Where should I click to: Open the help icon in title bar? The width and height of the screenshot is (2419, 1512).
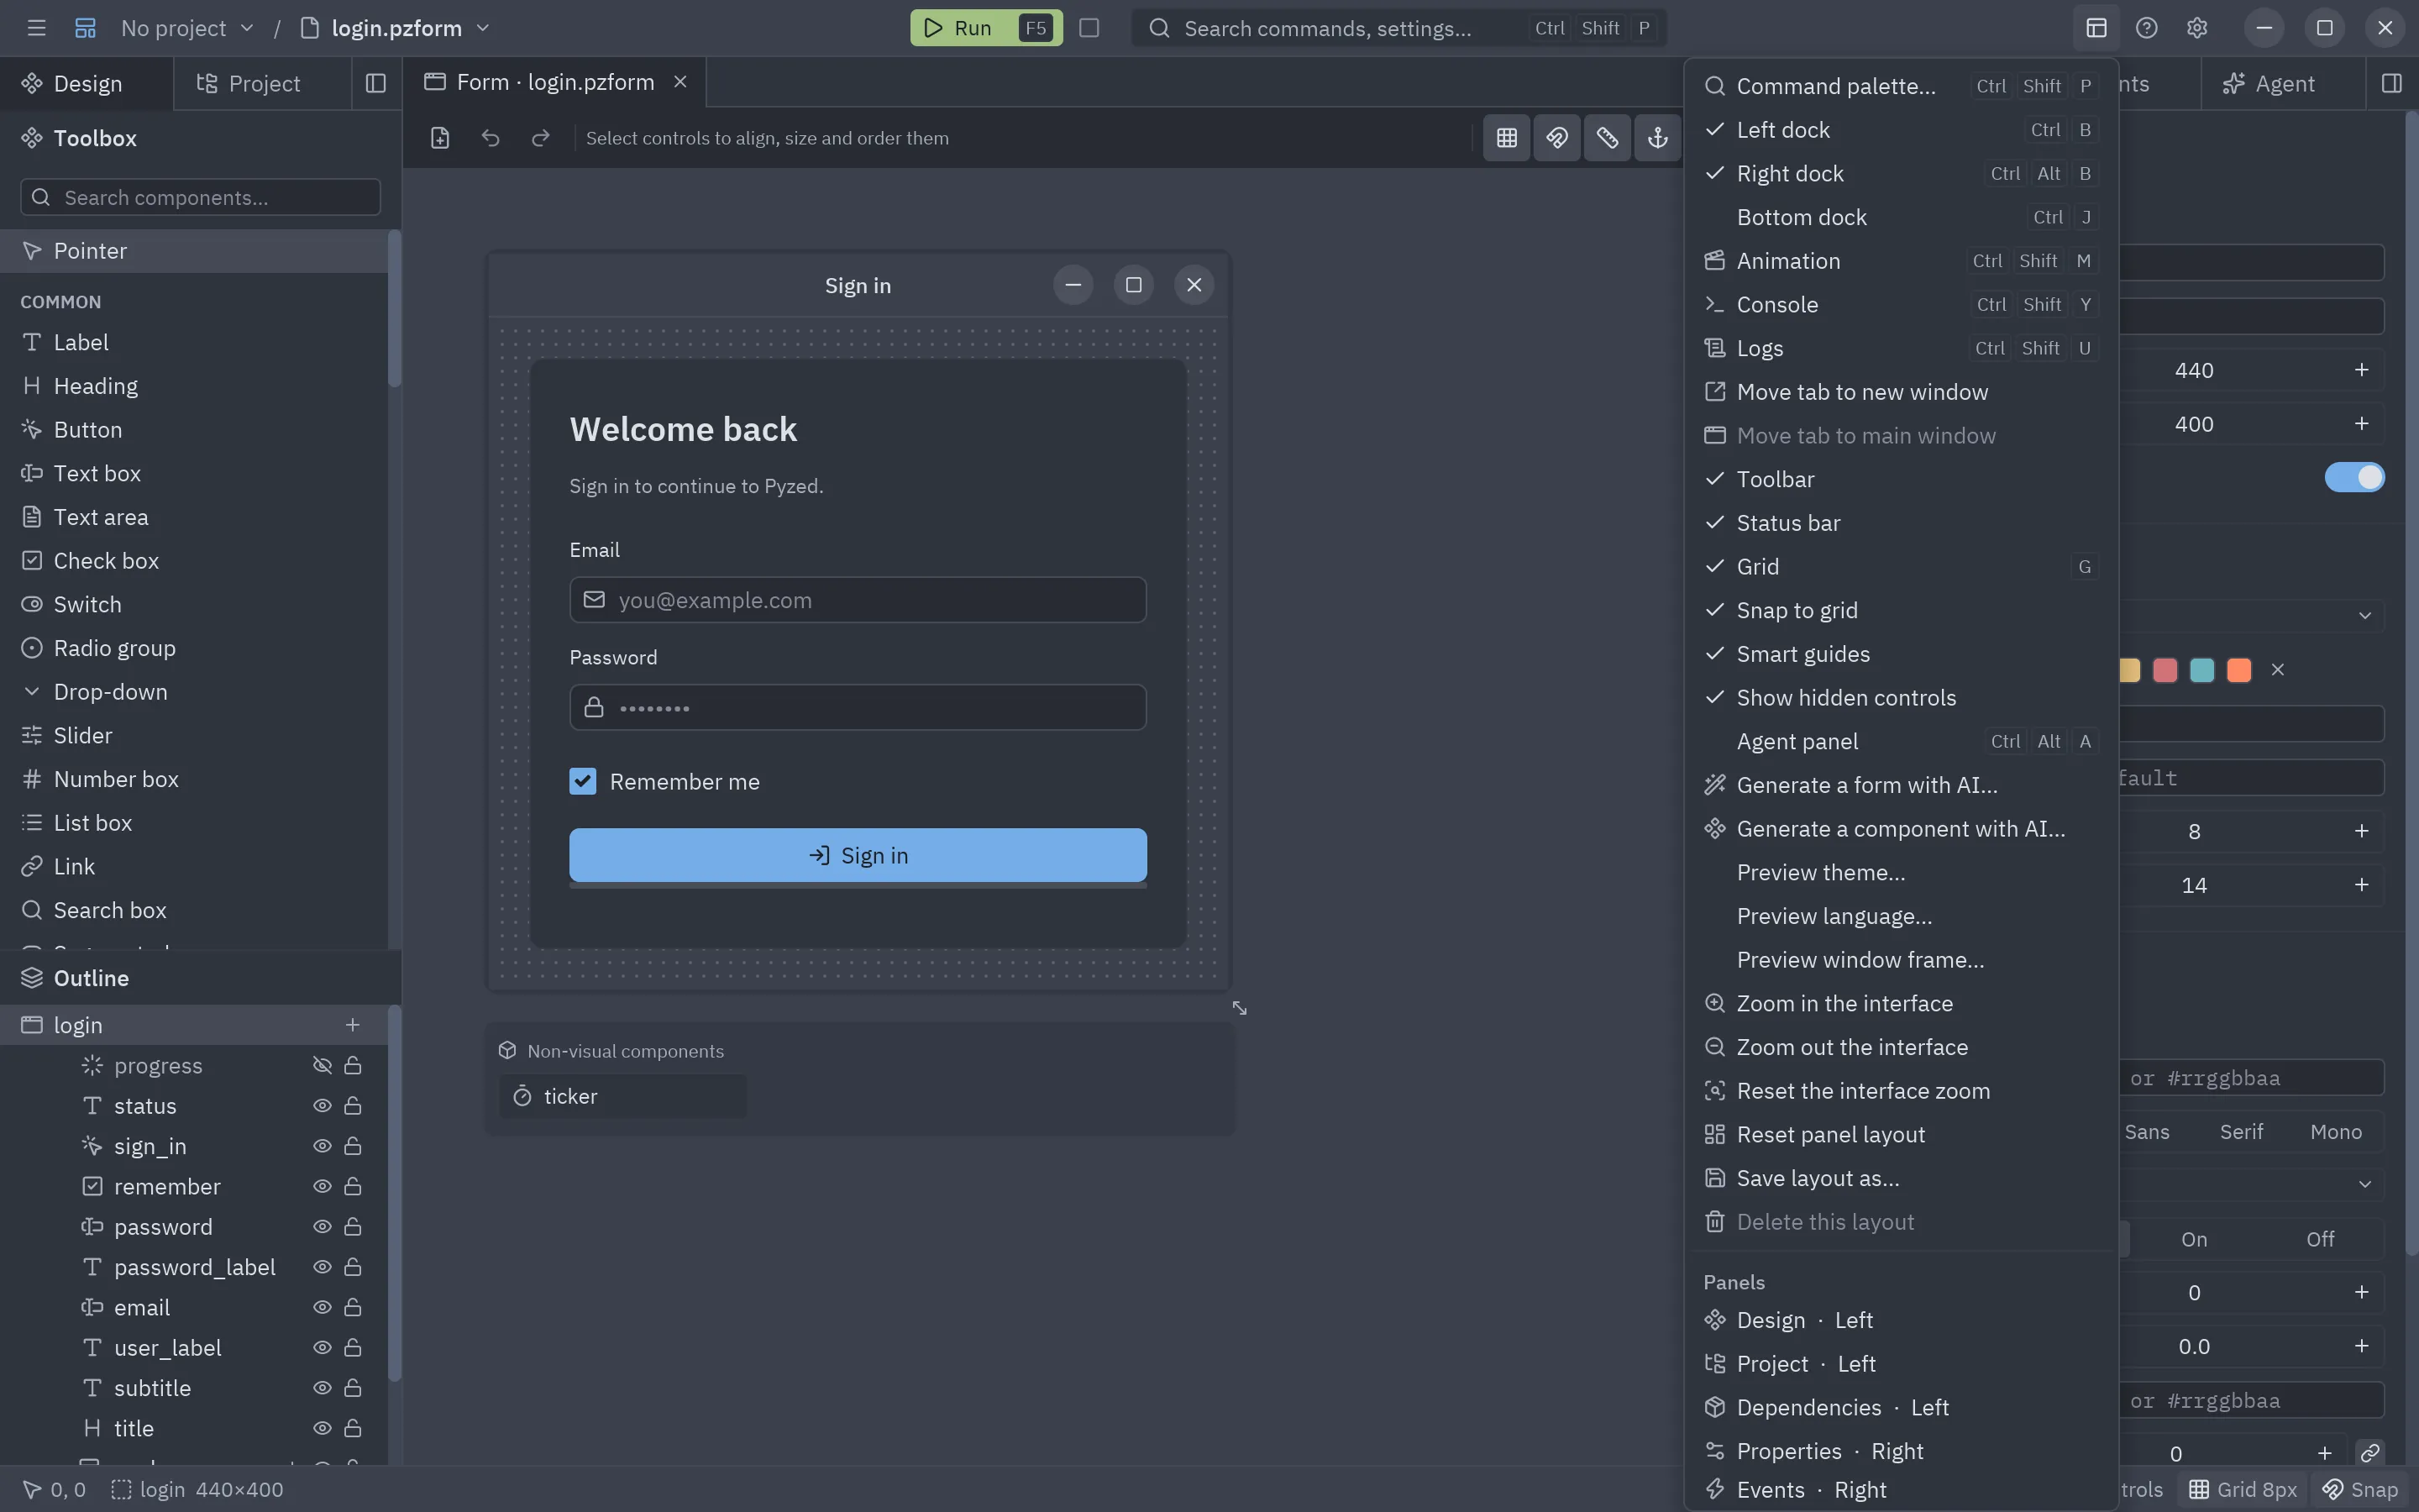(x=2146, y=28)
